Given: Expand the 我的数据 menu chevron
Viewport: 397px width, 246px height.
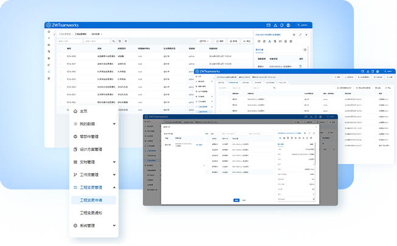Looking at the screenshot, I should point(114,124).
